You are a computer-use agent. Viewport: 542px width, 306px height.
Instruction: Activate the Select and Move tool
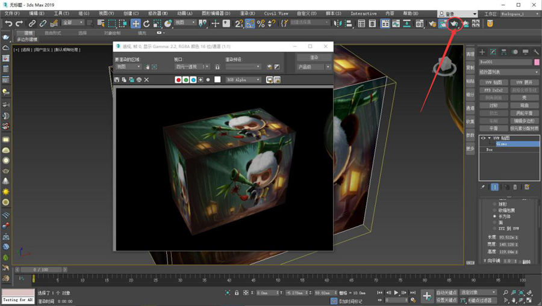click(x=135, y=23)
